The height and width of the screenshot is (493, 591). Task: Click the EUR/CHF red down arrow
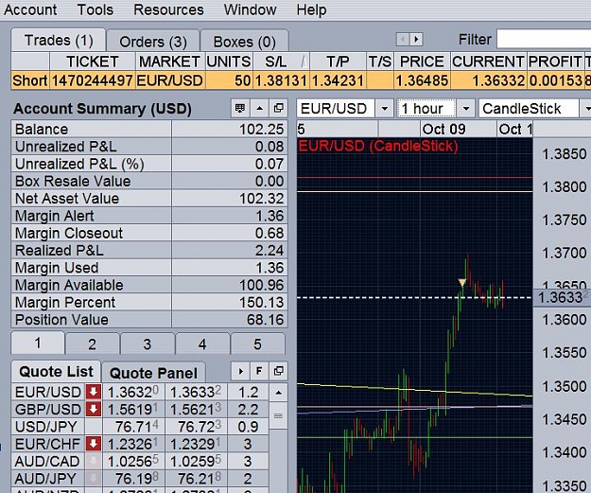tap(93, 444)
